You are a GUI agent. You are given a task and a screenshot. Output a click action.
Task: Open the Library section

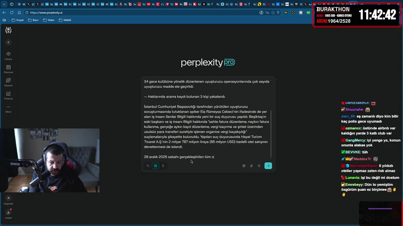(9, 56)
